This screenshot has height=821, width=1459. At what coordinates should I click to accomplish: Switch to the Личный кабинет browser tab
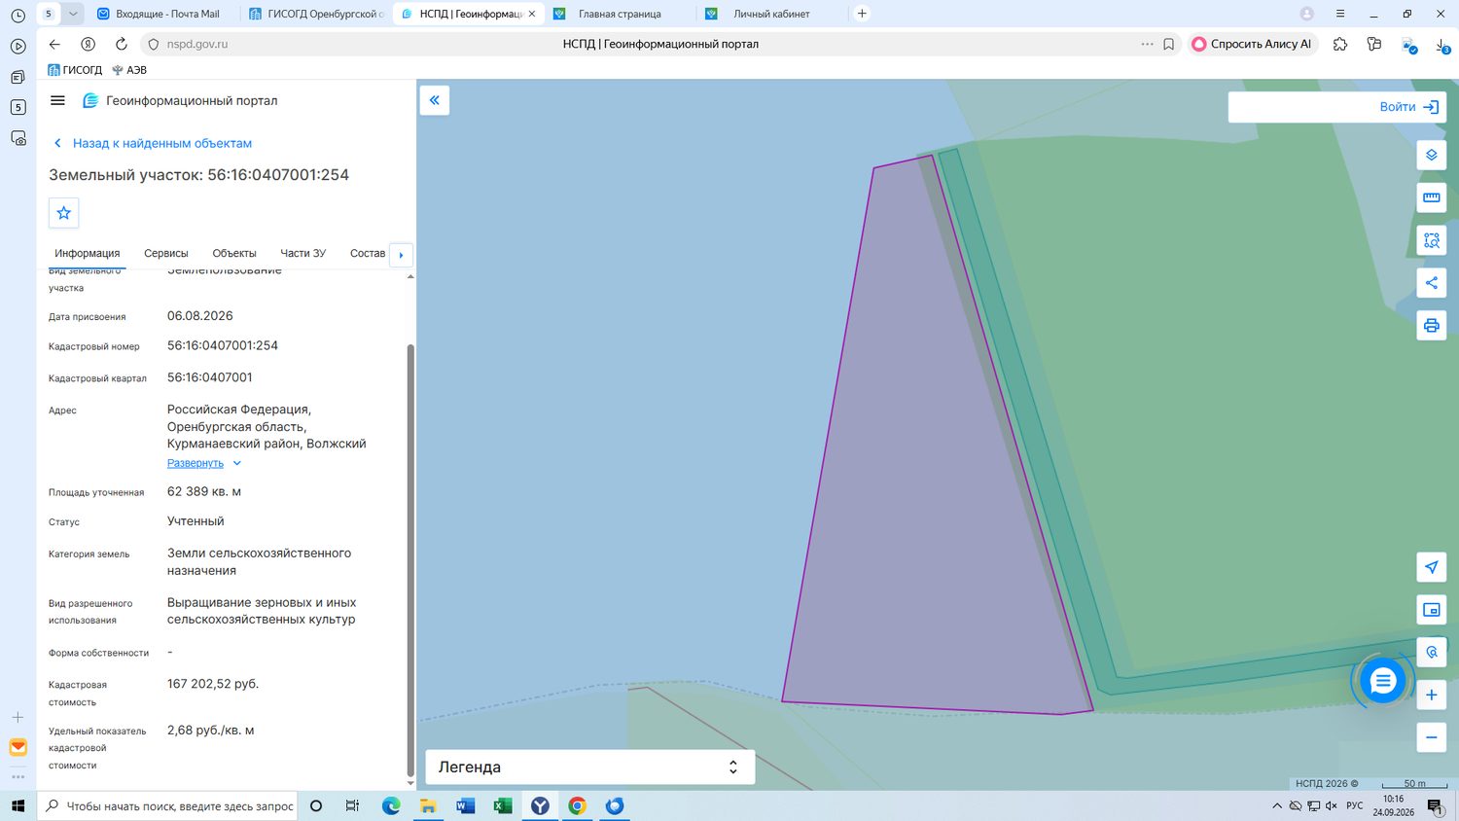[x=771, y=14]
